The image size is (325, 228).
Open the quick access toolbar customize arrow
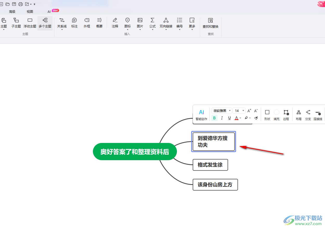click(34, 4)
